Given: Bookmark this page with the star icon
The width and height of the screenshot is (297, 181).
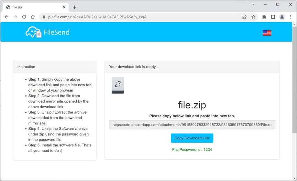Looking at the screenshot, I should [x=253, y=17].
